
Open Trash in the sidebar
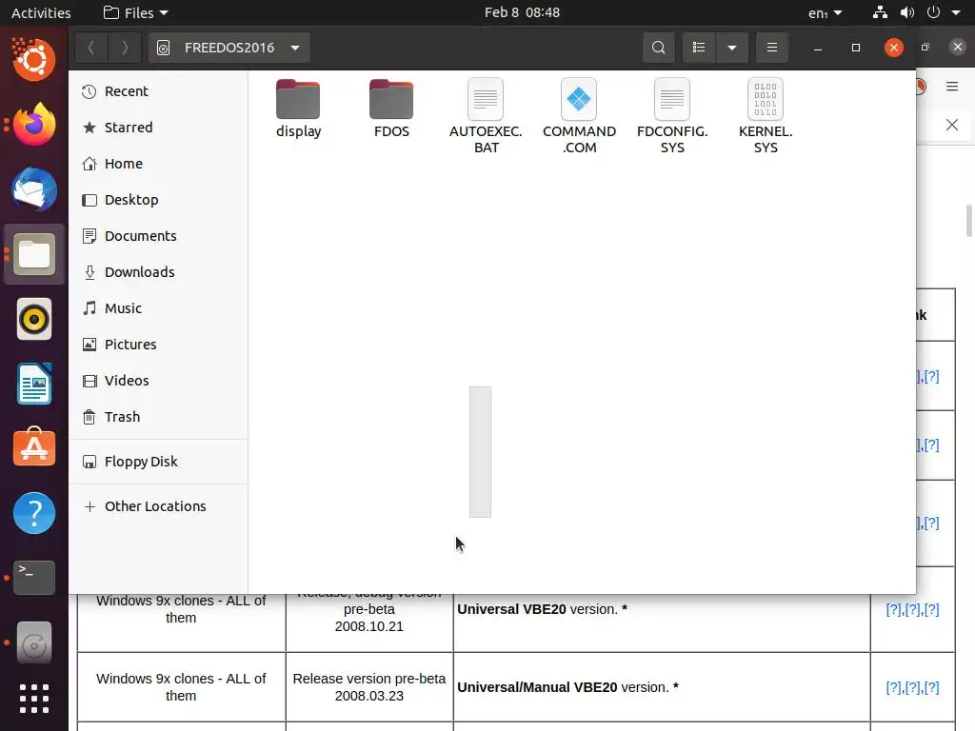159,417
